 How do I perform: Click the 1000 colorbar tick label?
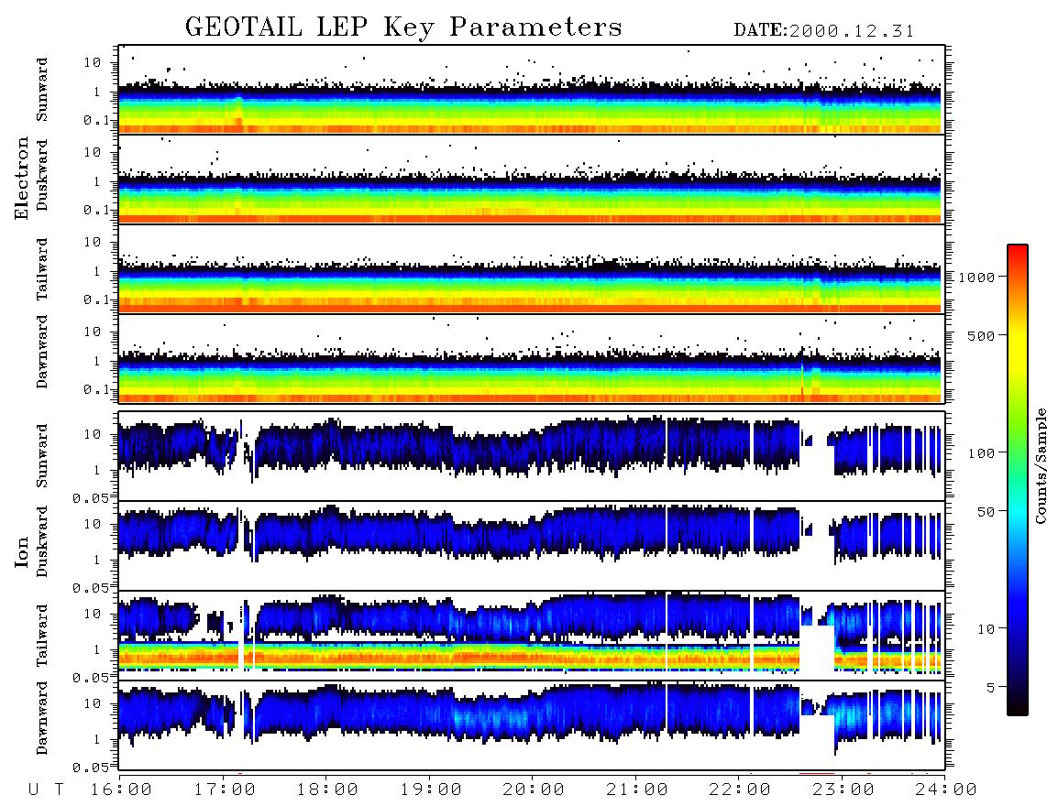pos(977,277)
